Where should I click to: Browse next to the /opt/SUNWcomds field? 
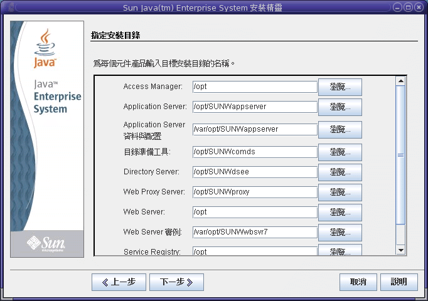tap(340, 152)
